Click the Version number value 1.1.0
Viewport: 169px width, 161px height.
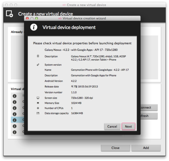pyautogui.click(x=74, y=92)
